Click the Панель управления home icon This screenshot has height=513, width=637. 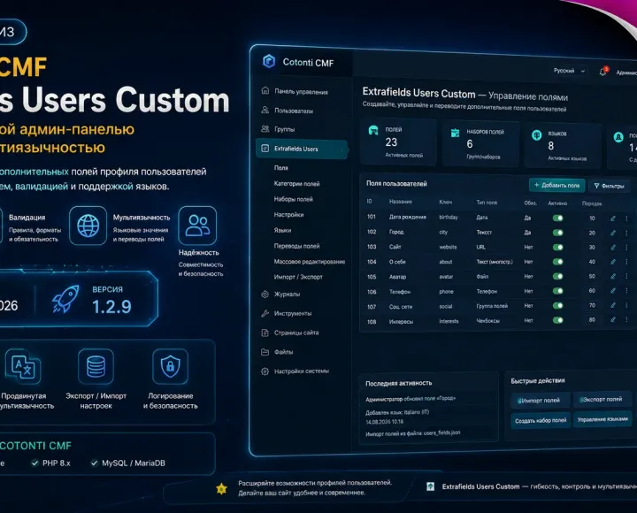pos(265,90)
